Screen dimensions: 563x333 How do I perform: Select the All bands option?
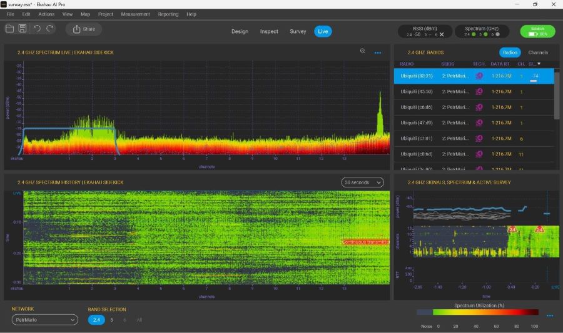139,320
